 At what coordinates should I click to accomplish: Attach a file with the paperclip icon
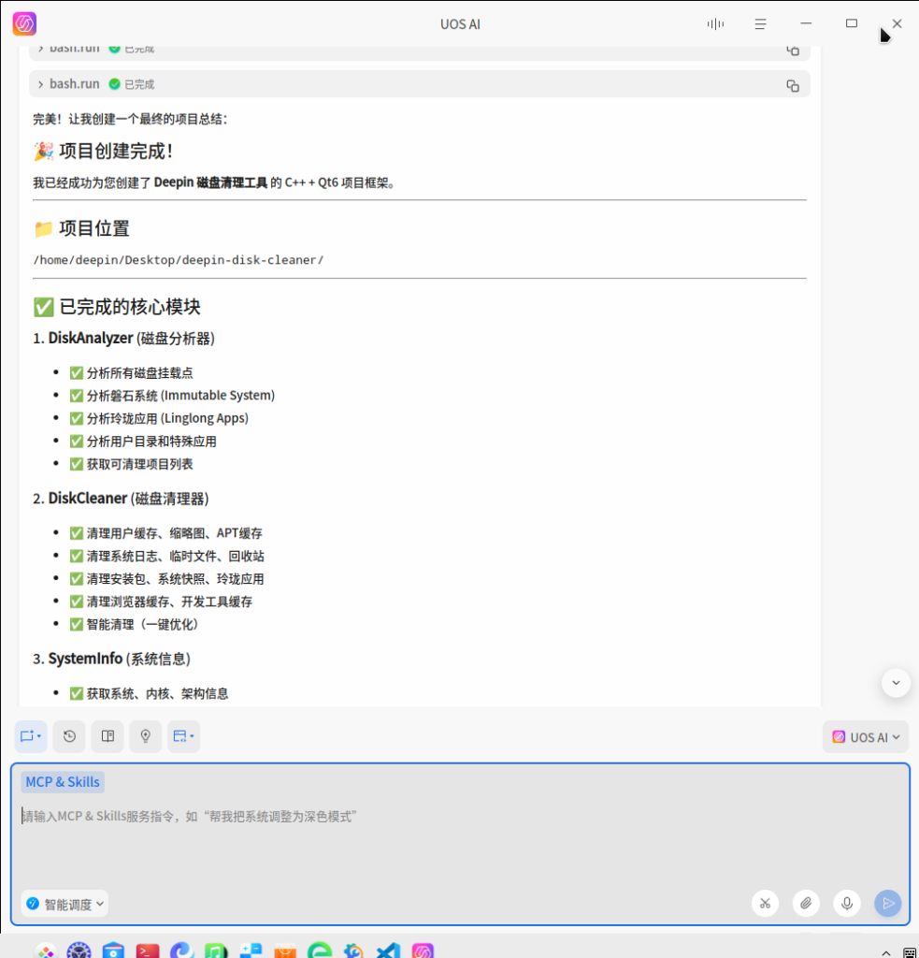[806, 903]
